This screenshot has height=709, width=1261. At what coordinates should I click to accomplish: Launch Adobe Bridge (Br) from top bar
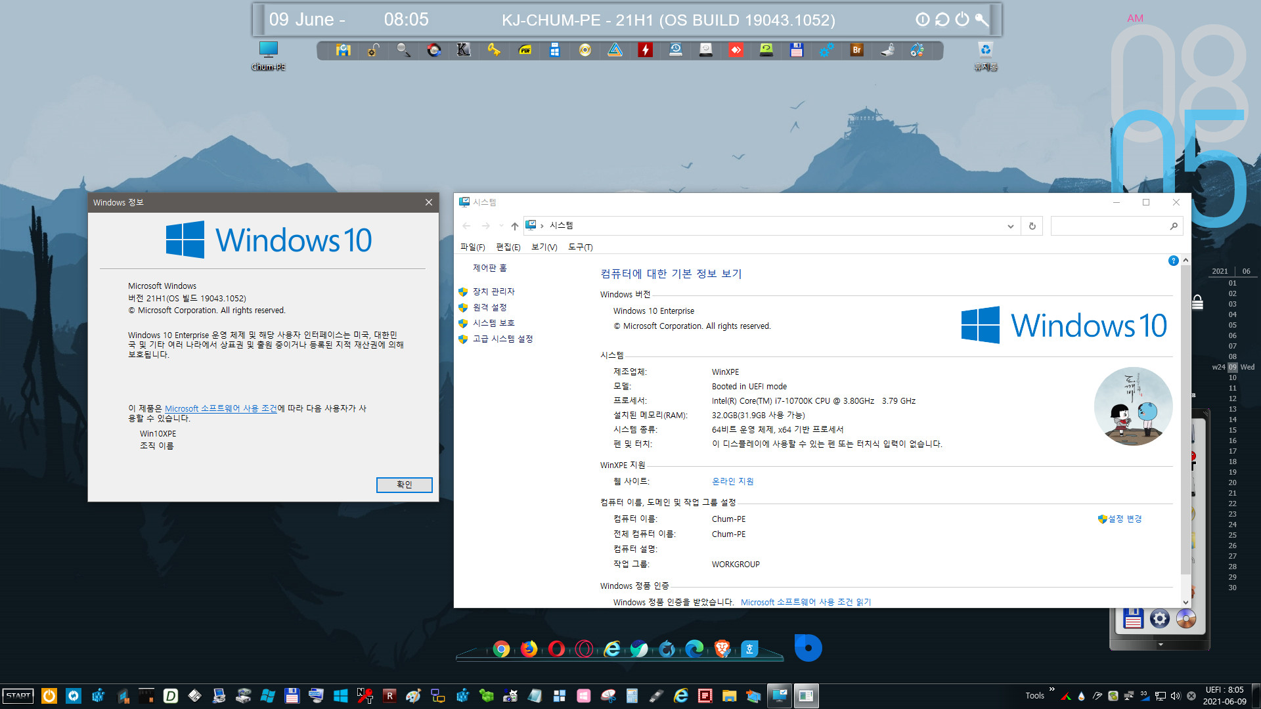856,50
